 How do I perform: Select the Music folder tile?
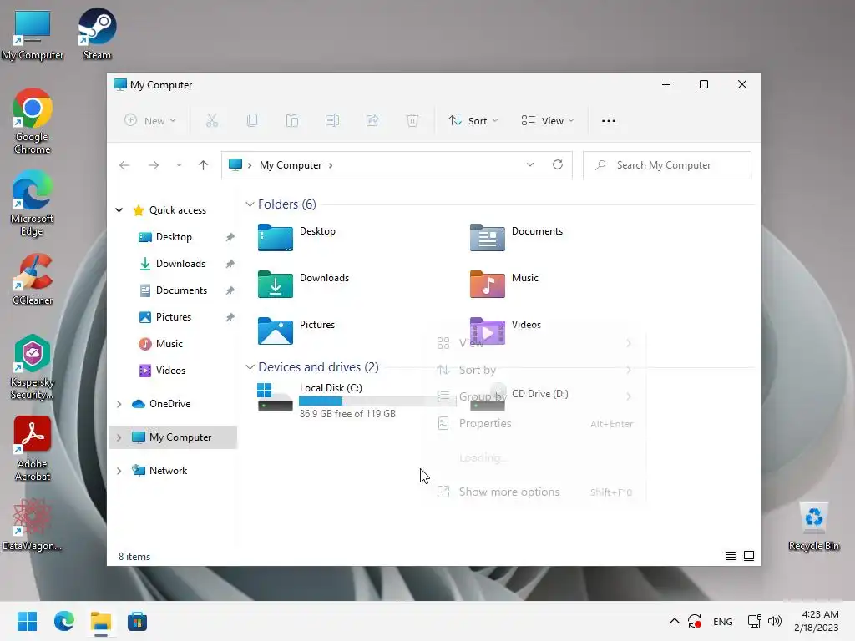(x=504, y=284)
